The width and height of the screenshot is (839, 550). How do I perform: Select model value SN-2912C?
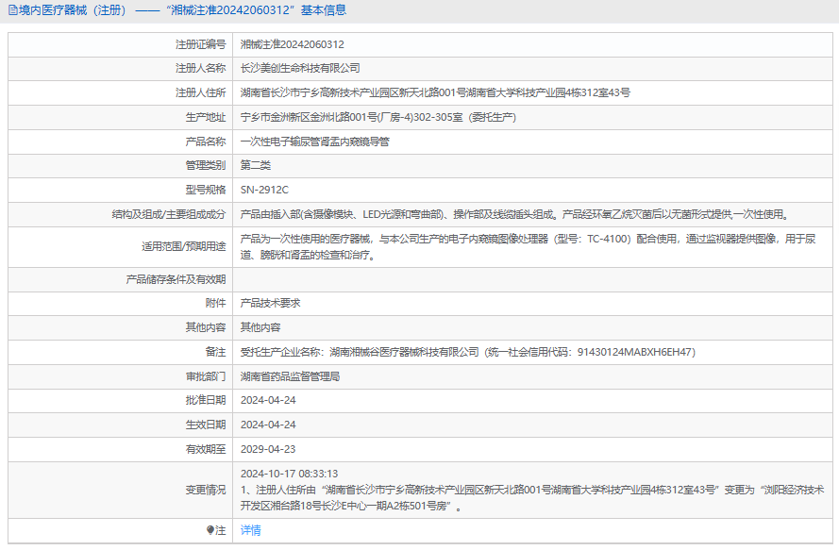coord(264,190)
